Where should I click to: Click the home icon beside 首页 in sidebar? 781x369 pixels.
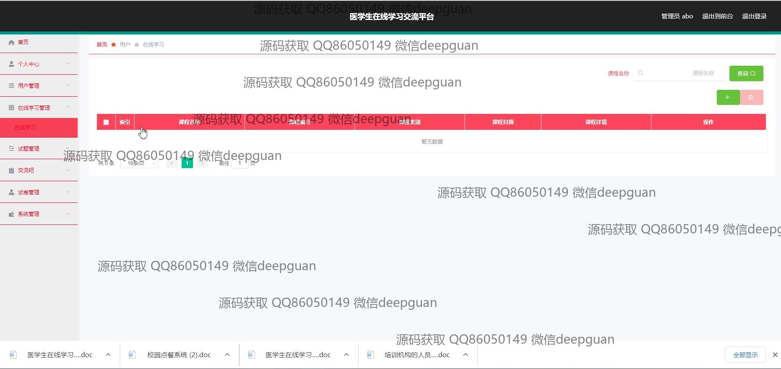point(11,42)
